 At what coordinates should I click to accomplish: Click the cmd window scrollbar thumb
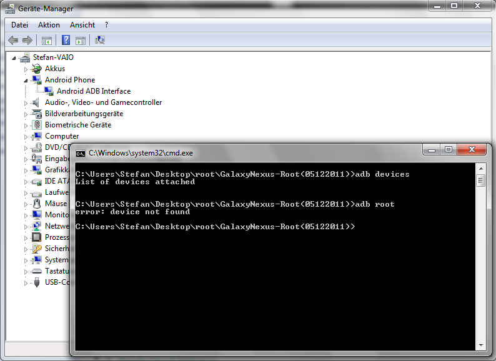[481, 180]
